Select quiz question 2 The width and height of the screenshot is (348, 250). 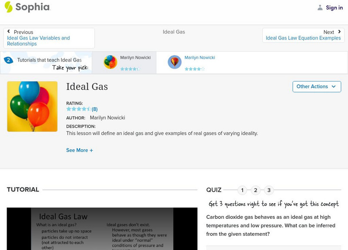tap(256, 190)
